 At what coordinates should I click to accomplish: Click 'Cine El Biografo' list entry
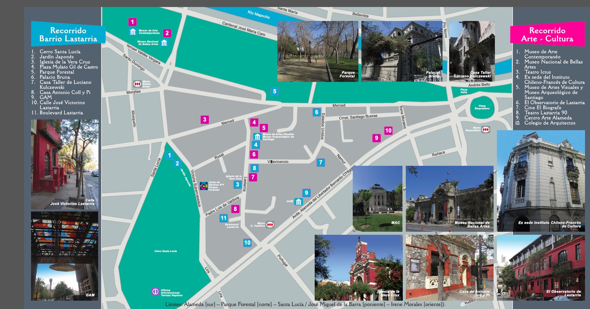click(x=543, y=108)
